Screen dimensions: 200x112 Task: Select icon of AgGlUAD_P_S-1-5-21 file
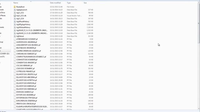[x=15, y=30]
